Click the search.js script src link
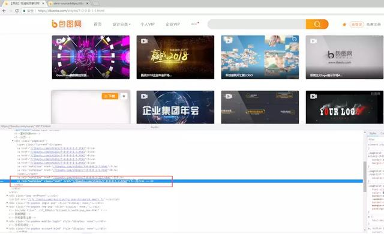 (66, 199)
